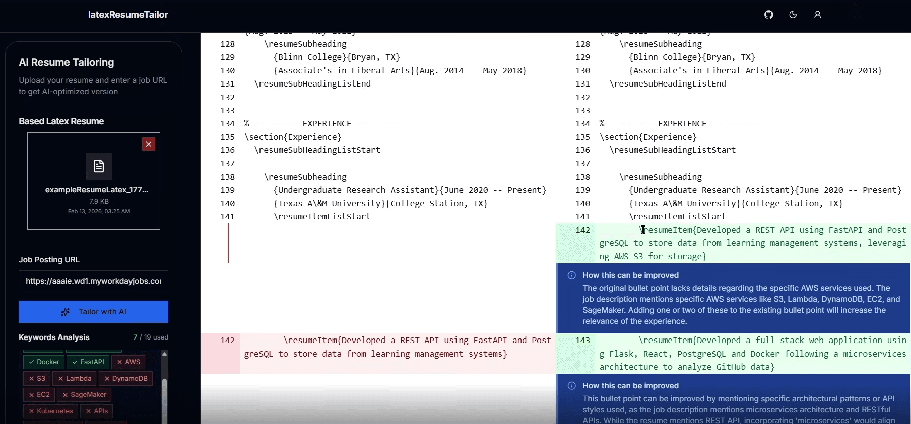Click {Blinn College}{Bryan, TX} in left pane
This screenshot has width=911, height=424.
(337, 57)
